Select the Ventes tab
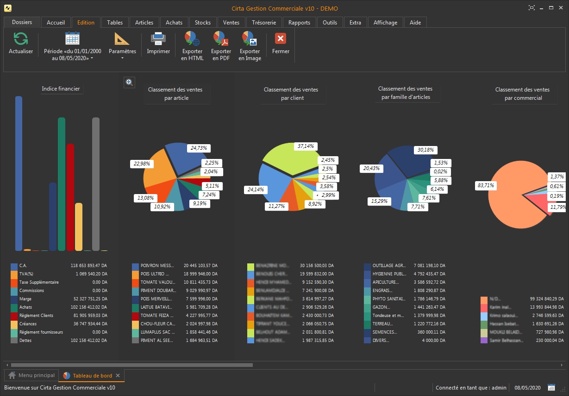Screen dimensions: 569x396 pos(231,22)
